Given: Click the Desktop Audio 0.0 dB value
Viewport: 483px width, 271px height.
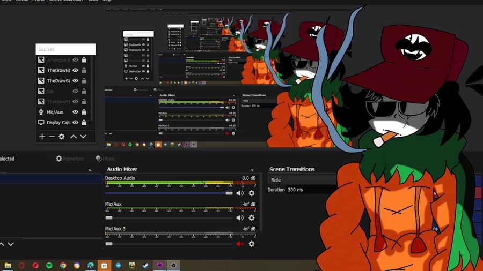Looking at the screenshot, I should coord(248,178).
